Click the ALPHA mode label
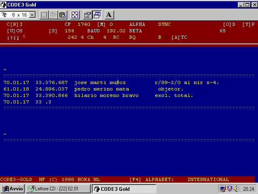The image size is (258, 194). [137, 25]
